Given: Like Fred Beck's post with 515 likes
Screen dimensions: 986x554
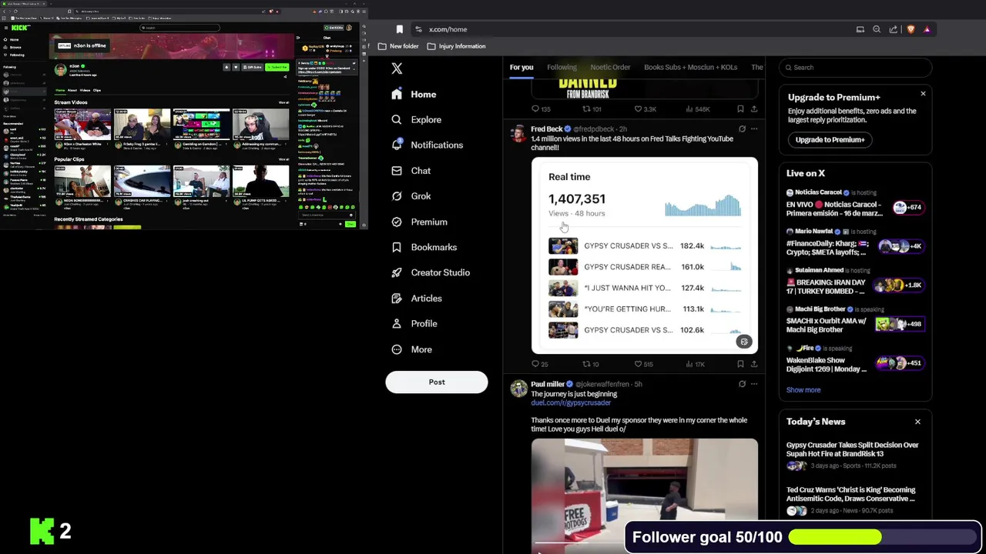Looking at the screenshot, I should pos(643,364).
